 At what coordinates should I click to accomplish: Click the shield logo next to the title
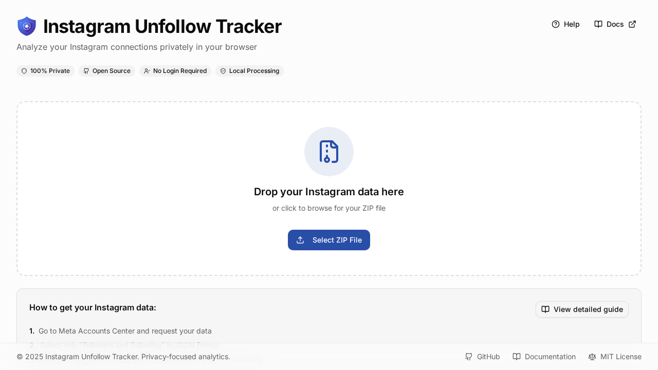point(26,26)
